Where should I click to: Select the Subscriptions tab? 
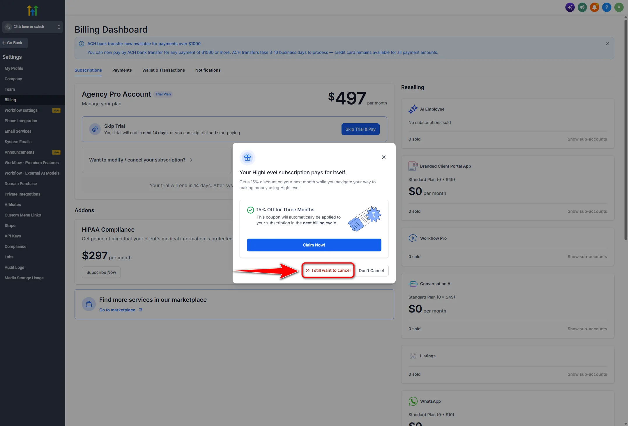point(88,70)
